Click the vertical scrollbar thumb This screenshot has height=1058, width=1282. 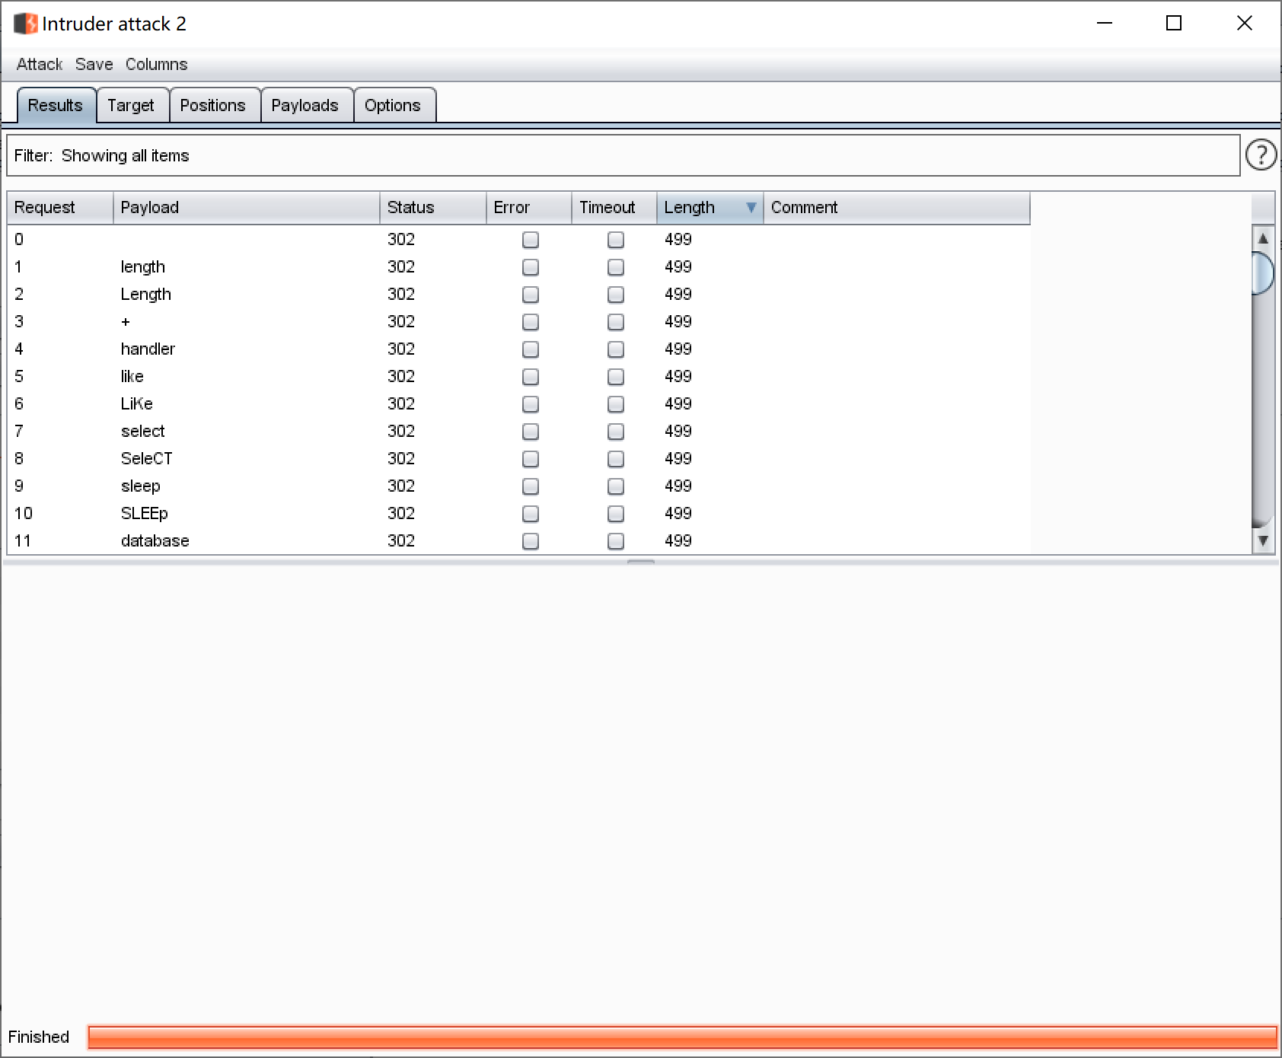(x=1263, y=273)
